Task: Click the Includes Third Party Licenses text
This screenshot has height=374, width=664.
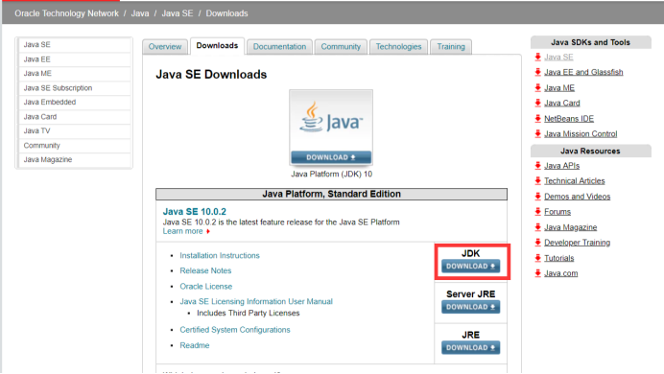Action: pos(249,314)
